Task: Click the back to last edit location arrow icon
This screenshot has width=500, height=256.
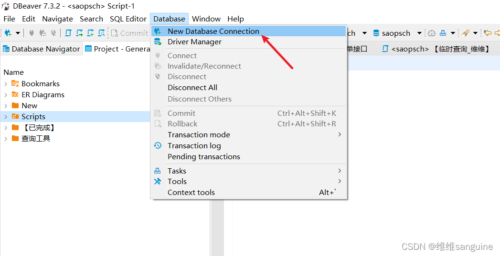Action: (488, 33)
